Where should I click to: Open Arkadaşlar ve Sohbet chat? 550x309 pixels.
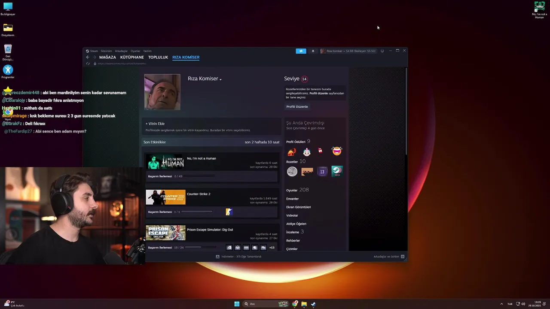click(x=389, y=257)
